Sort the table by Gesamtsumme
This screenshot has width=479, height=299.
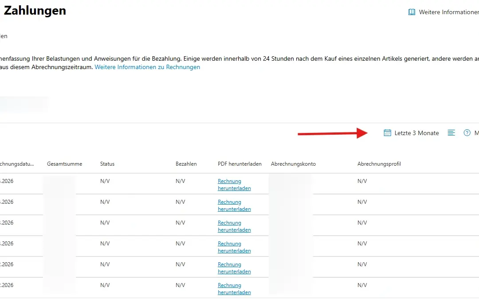click(x=64, y=163)
